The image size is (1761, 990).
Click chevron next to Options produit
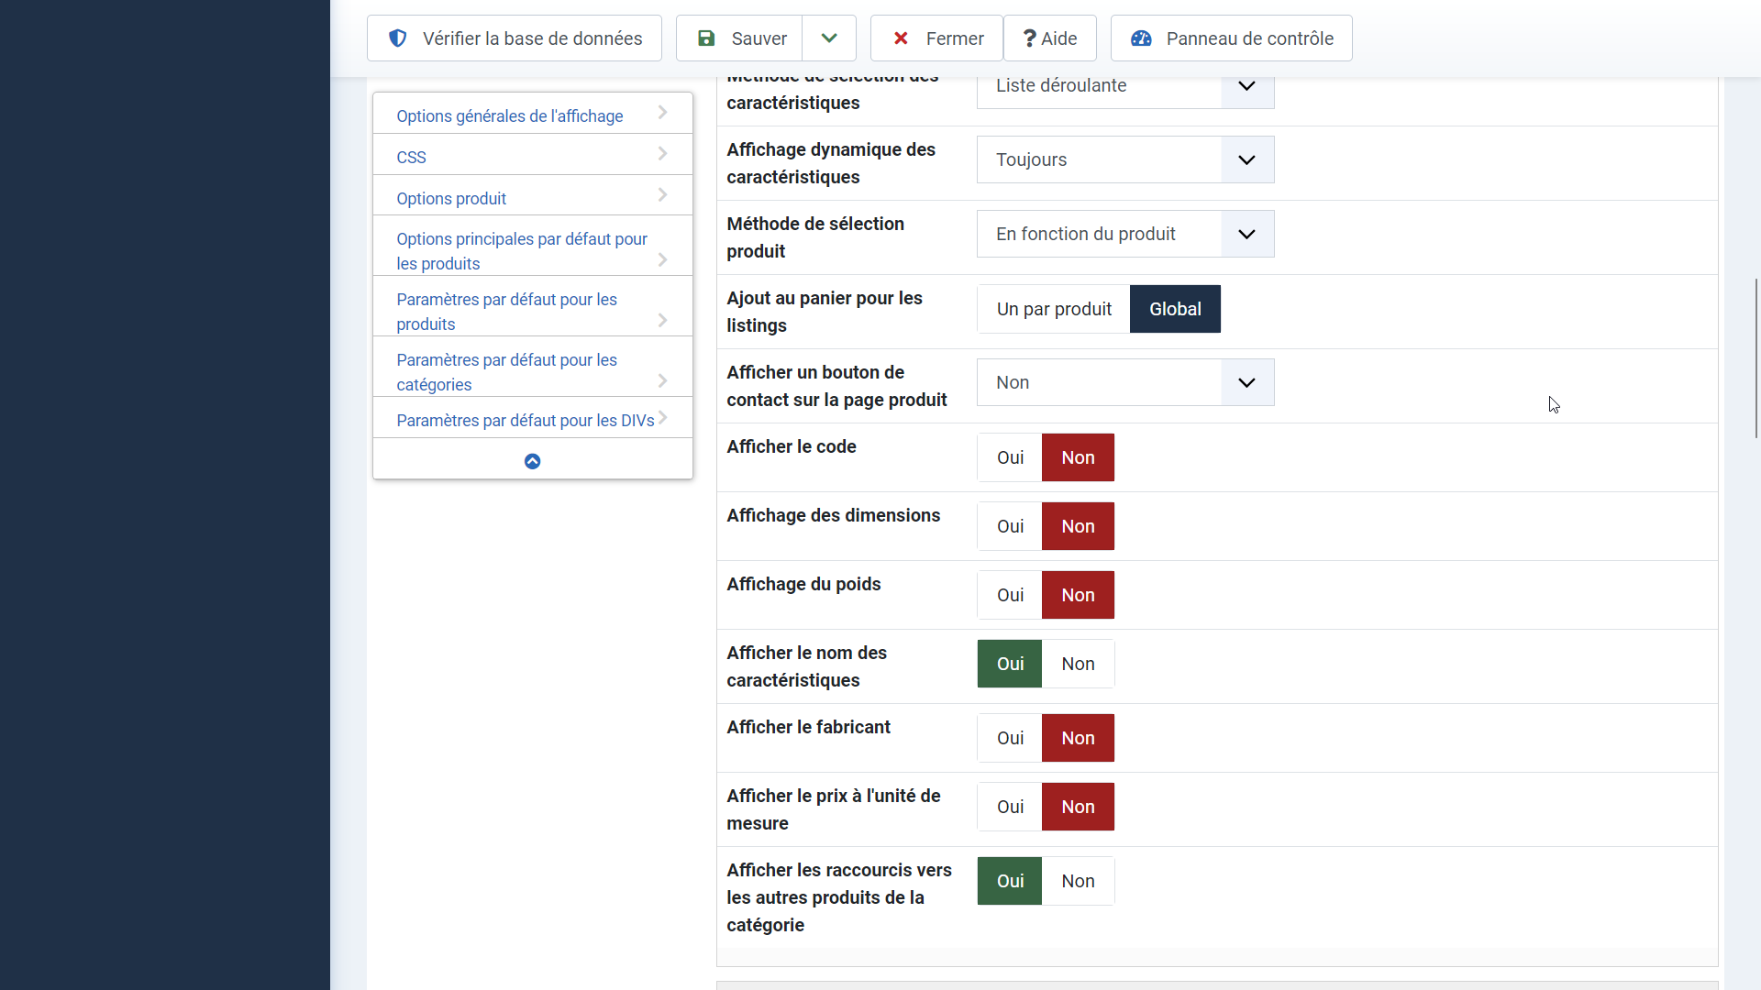662,195
